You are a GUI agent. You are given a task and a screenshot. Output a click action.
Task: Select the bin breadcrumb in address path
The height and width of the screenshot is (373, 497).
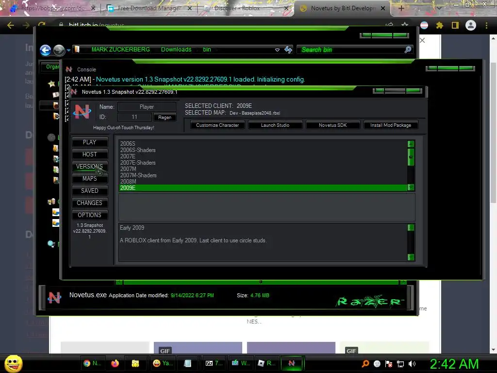pyautogui.click(x=207, y=50)
